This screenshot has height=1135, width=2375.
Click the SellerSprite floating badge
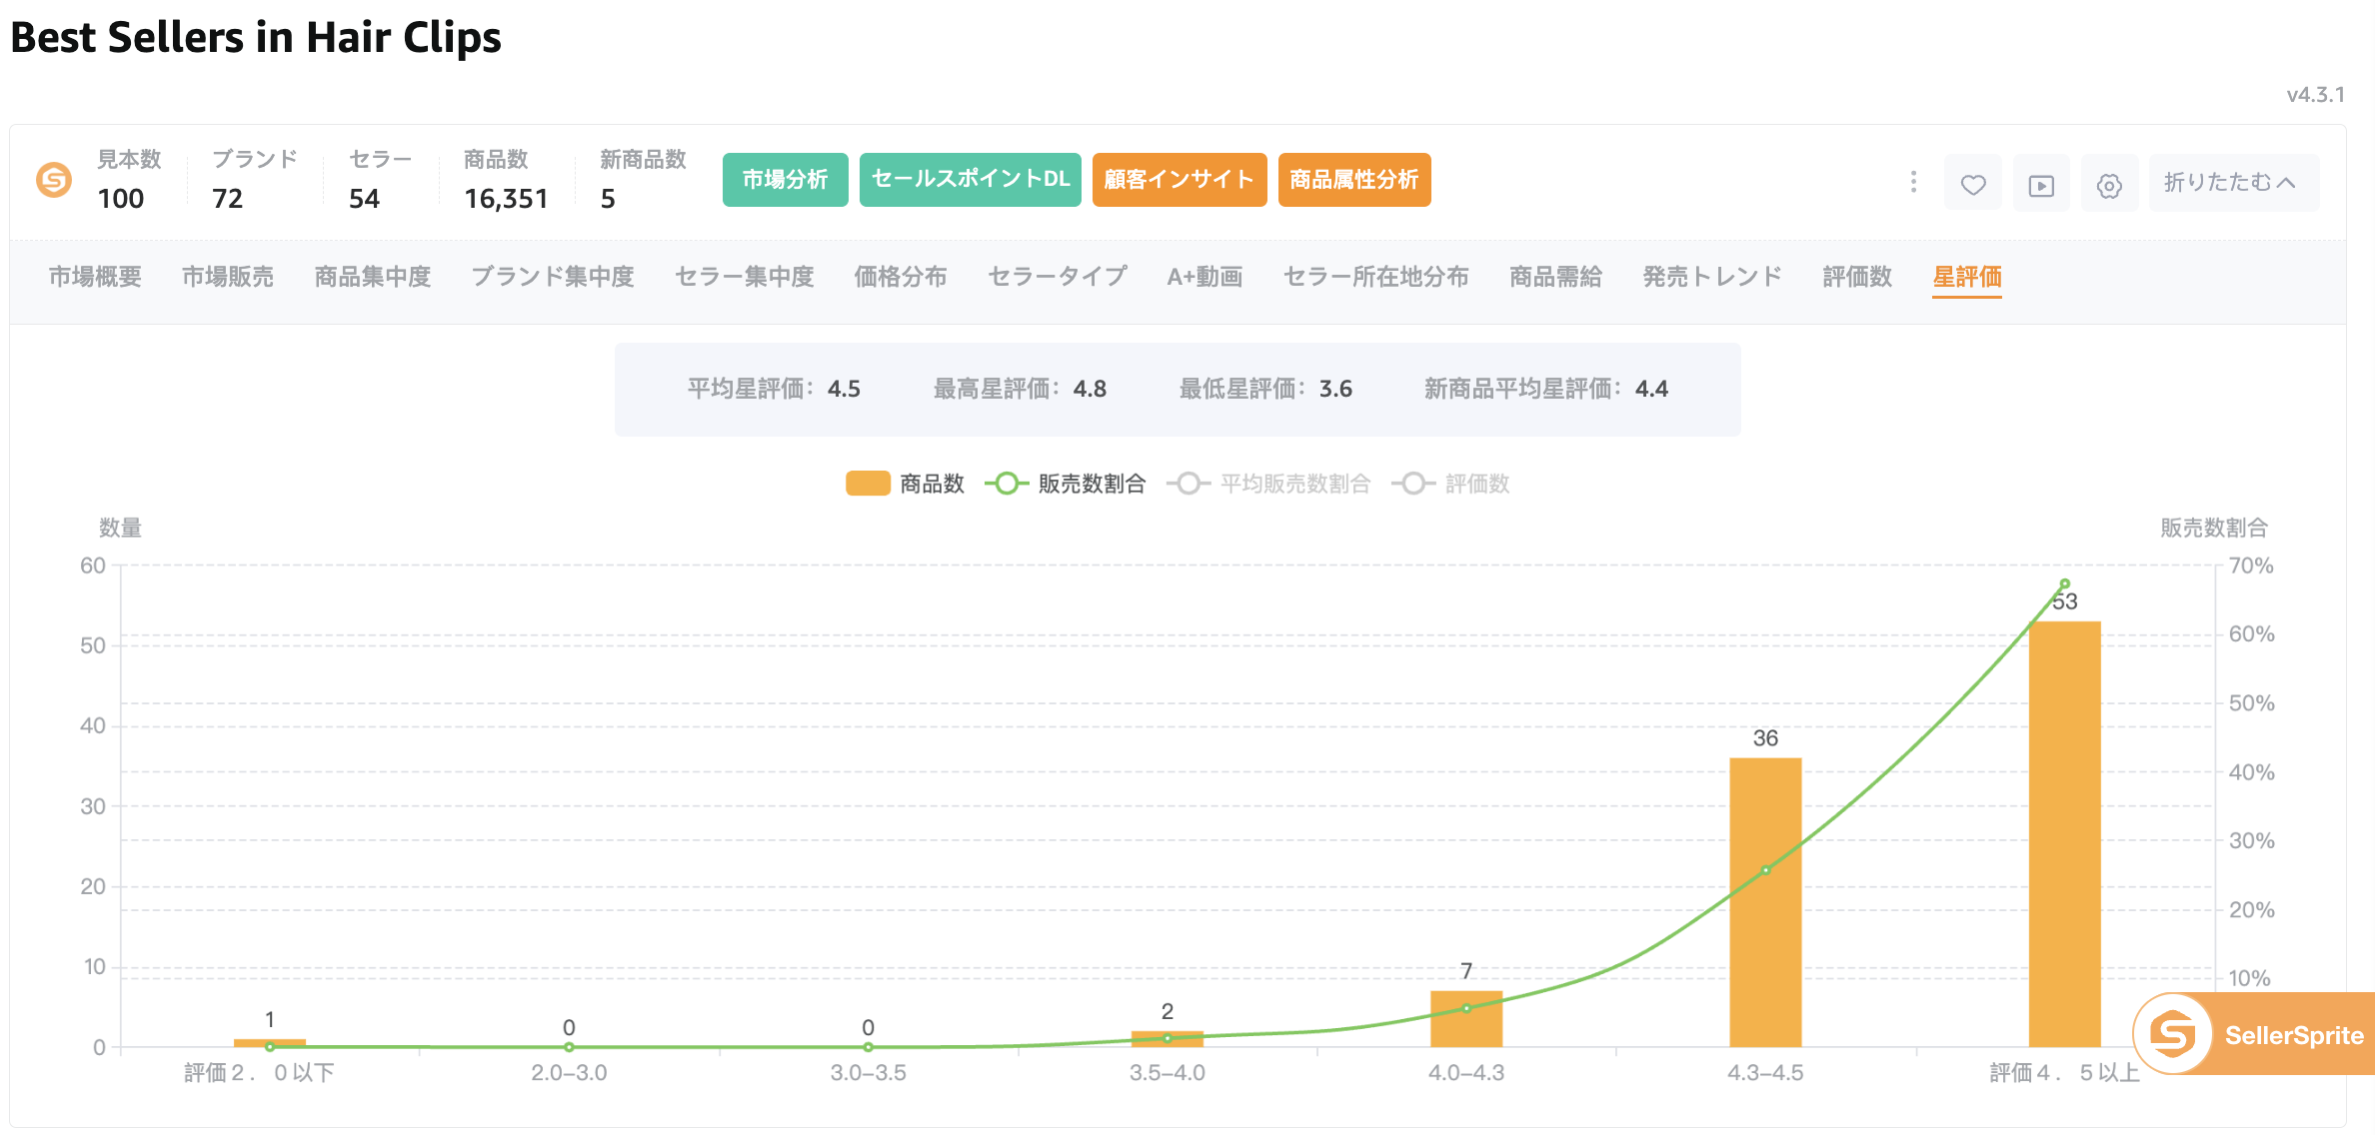coord(2254,1034)
